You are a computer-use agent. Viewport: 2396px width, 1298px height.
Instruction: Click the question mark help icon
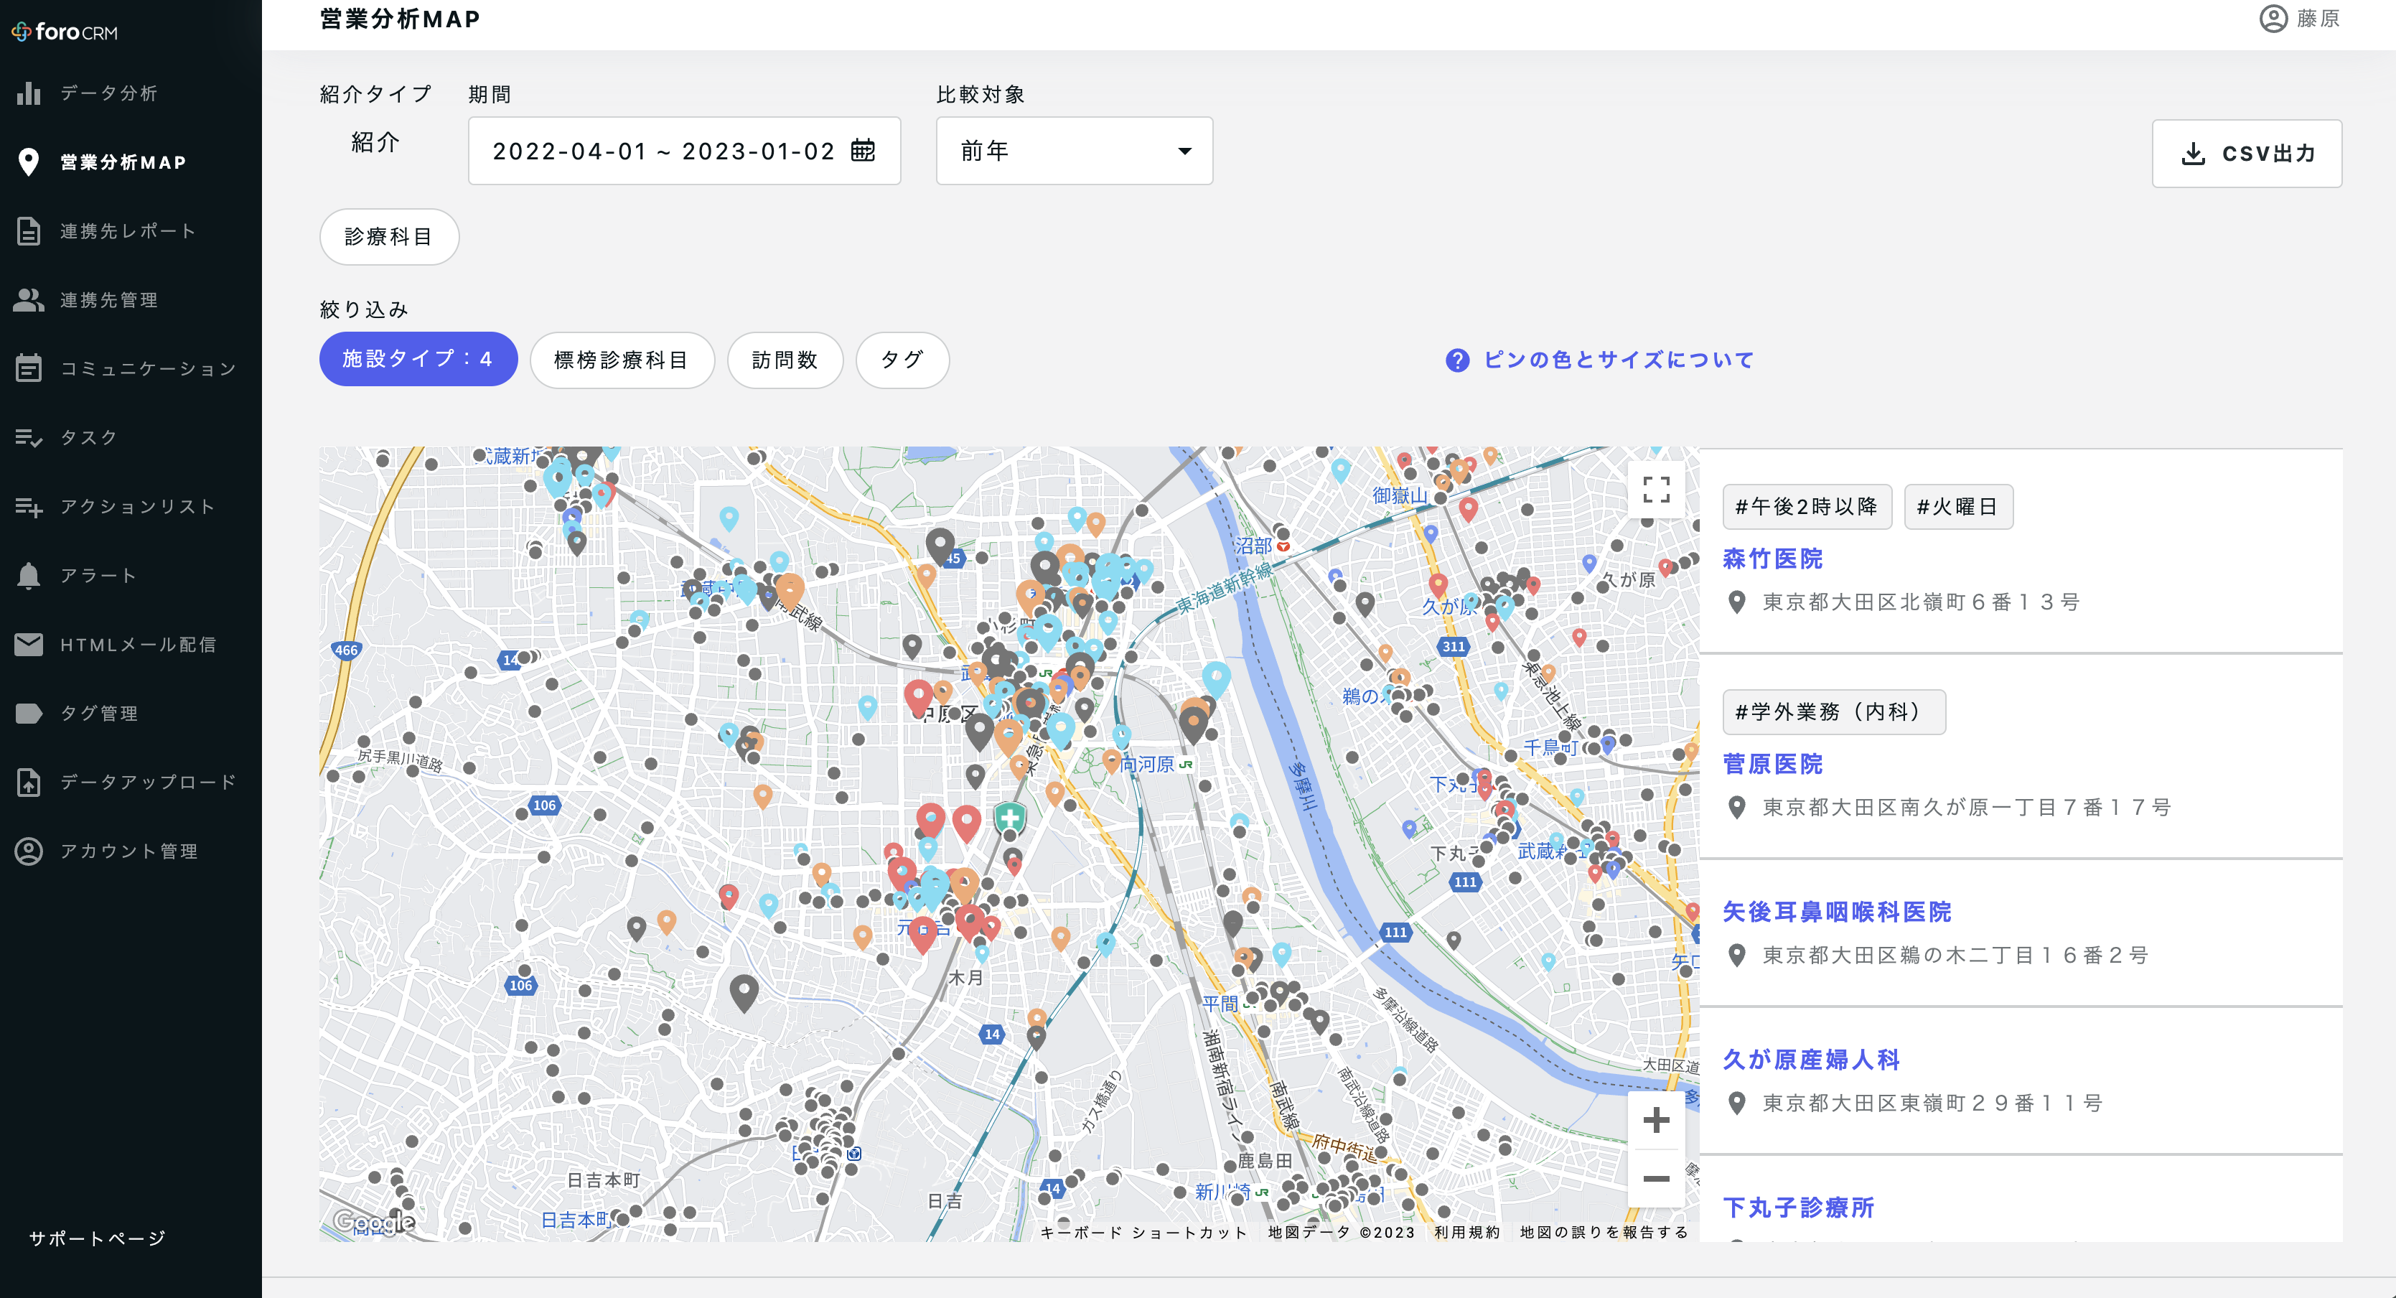pyautogui.click(x=1458, y=360)
